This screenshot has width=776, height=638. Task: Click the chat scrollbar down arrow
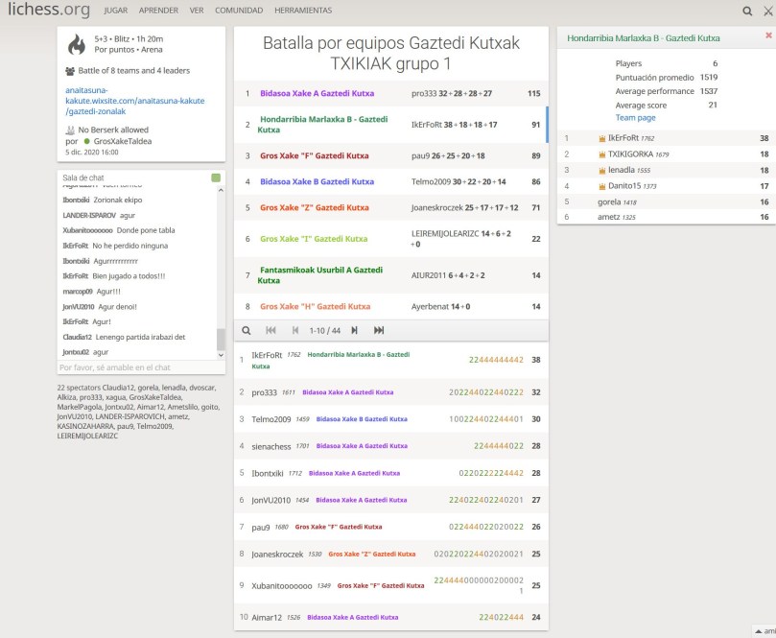click(x=221, y=354)
